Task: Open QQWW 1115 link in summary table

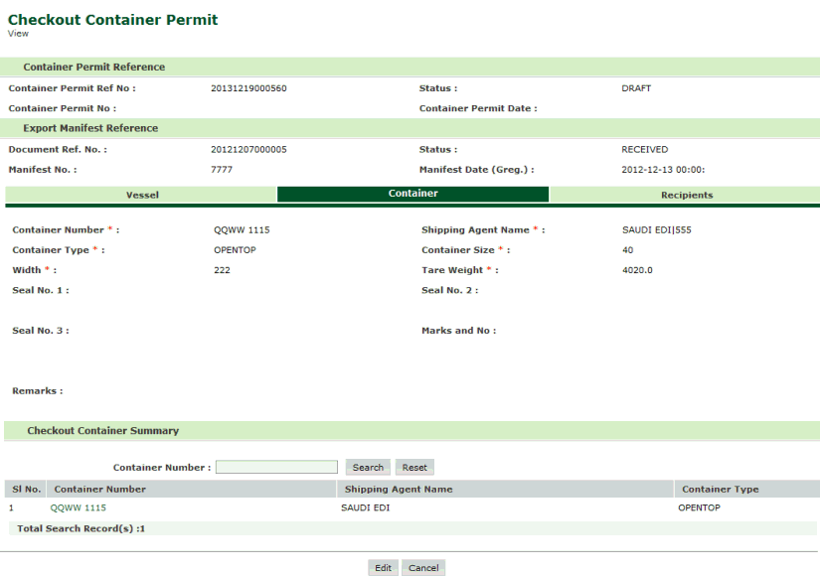Action: click(79, 507)
